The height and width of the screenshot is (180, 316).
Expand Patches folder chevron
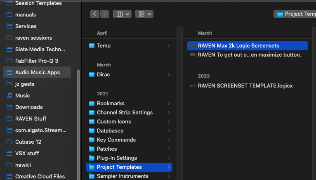[169, 149]
